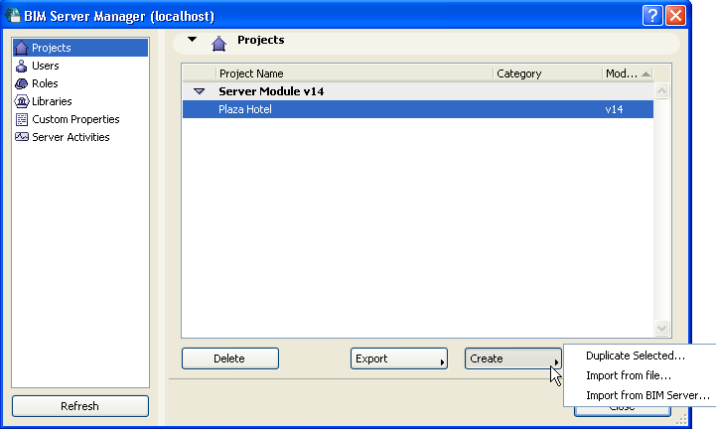This screenshot has width=716, height=429.
Task: Click the BIM Server Manager title icon
Action: (x=13, y=16)
